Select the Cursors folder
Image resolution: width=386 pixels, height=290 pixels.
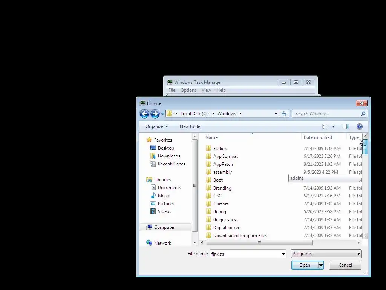pyautogui.click(x=221, y=204)
